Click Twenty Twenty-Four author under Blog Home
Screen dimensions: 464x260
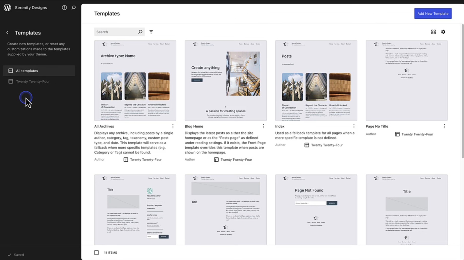click(236, 160)
